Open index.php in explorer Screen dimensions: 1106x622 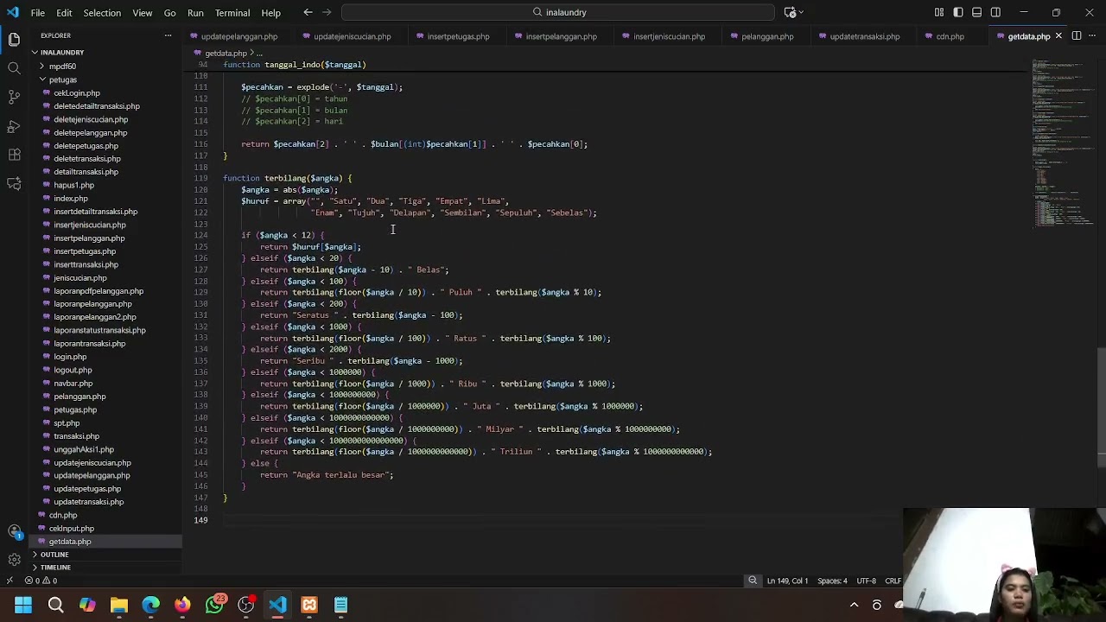coord(71,198)
